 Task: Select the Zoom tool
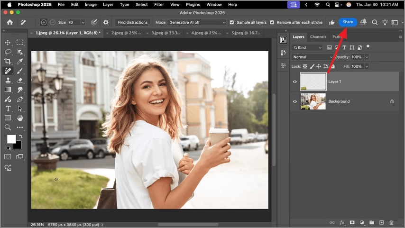pos(8,128)
